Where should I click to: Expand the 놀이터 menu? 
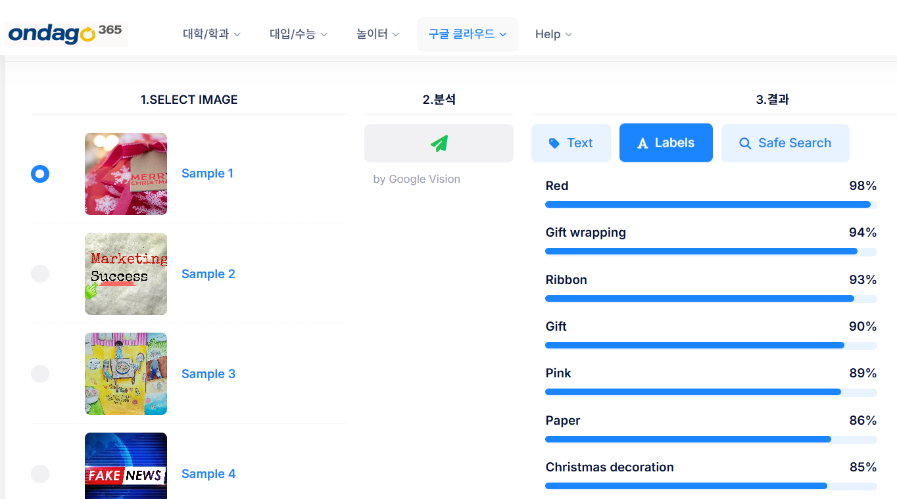pos(378,34)
